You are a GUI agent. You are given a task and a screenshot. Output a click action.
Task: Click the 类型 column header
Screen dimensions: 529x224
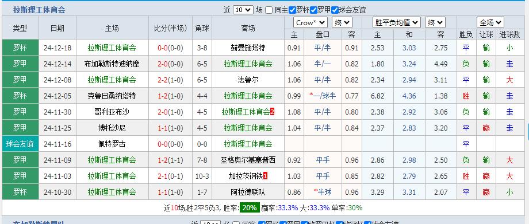[20, 28]
